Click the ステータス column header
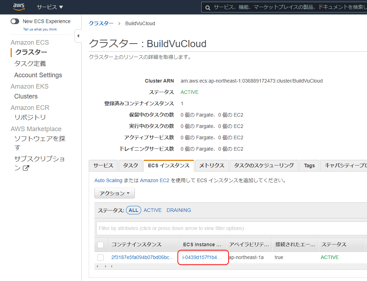Image resolution: width=367 pixels, height=281 pixels. point(341,245)
